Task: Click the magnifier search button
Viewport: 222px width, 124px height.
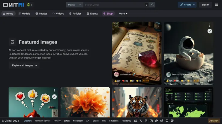Action: [x=152, y=5]
